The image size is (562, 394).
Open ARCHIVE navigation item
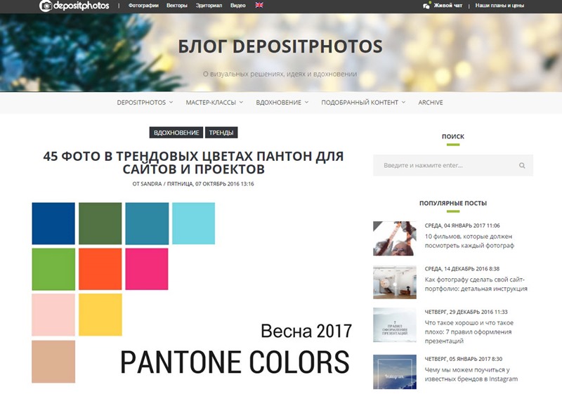431,103
